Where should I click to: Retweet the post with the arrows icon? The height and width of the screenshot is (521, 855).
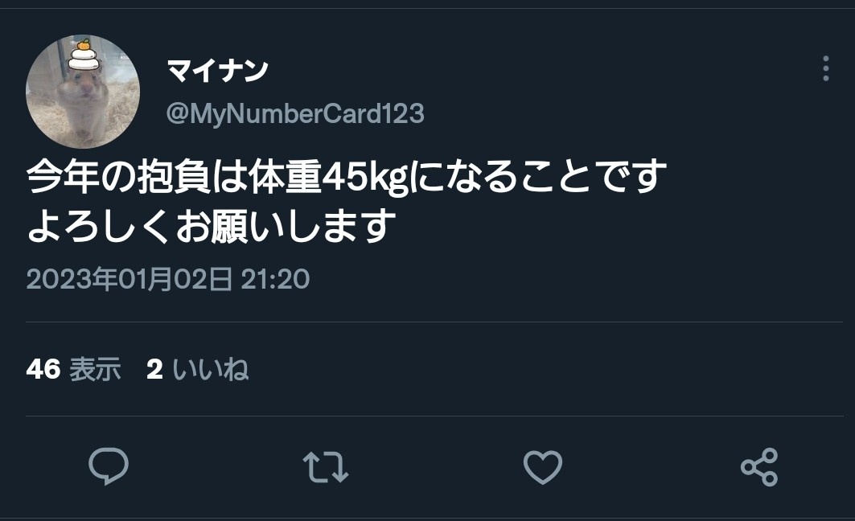(326, 467)
